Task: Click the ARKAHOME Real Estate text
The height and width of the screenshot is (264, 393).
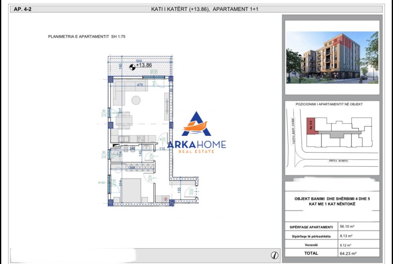Action: (x=196, y=147)
